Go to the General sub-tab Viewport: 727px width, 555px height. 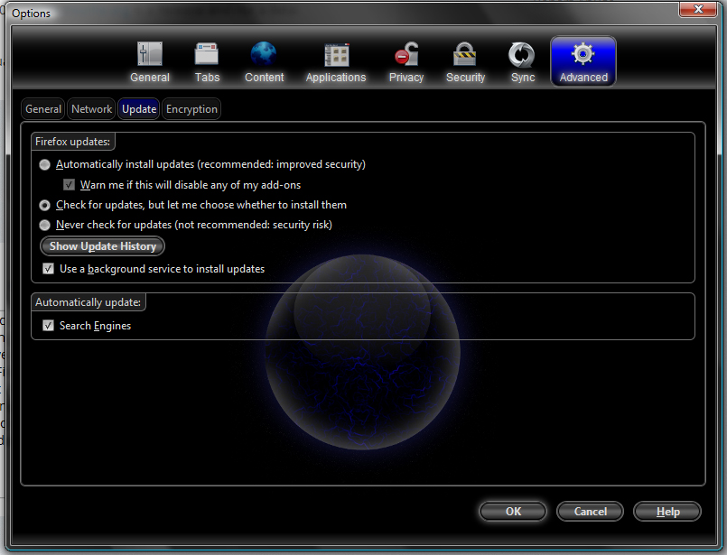[43, 109]
